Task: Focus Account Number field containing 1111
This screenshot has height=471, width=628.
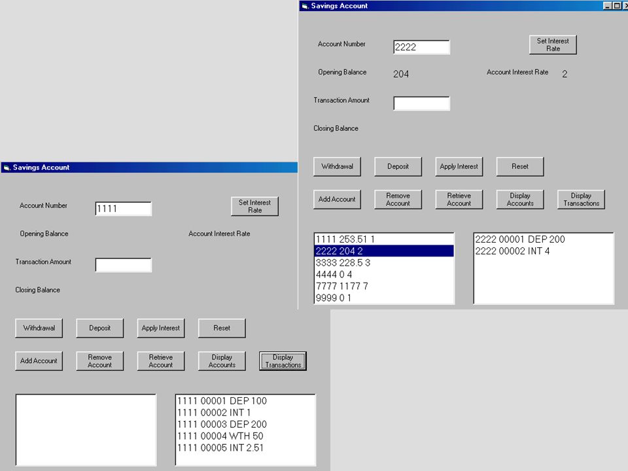Action: pos(124,209)
